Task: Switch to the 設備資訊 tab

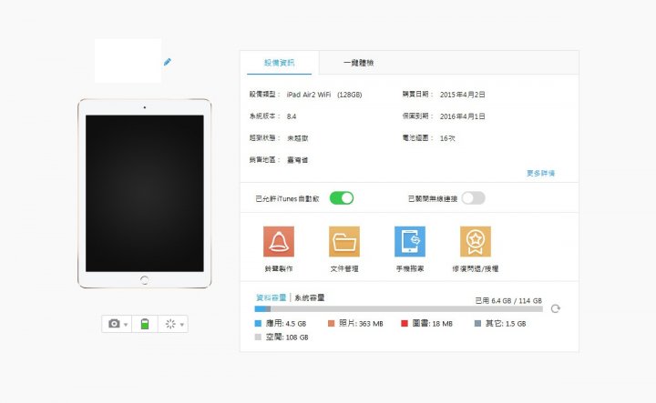Action: pyautogui.click(x=279, y=63)
